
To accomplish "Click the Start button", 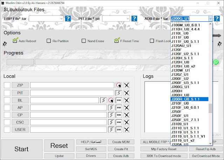I will pyautogui.click(x=22, y=149).
